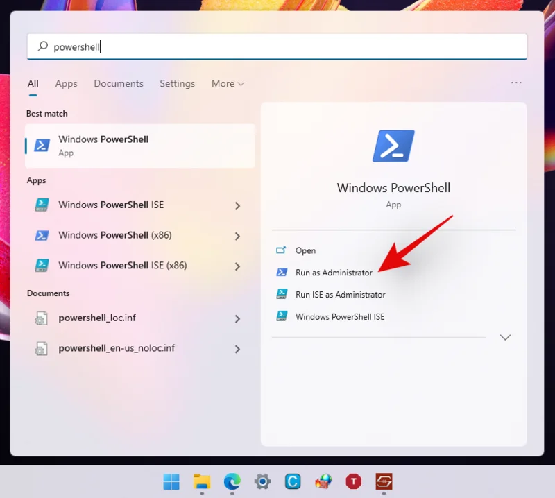Viewport: 555px width, 498px height.
Task: Expand options for Windows PowerShell ISE (x86)
Action: tap(237, 266)
